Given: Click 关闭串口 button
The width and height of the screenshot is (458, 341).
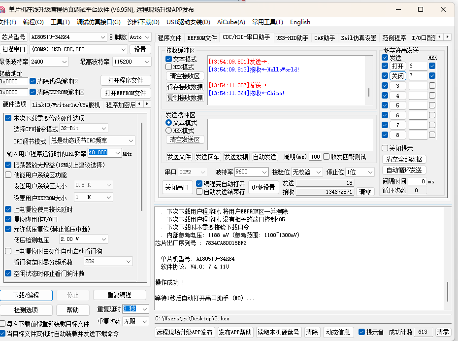Looking at the screenshot, I should [177, 187].
